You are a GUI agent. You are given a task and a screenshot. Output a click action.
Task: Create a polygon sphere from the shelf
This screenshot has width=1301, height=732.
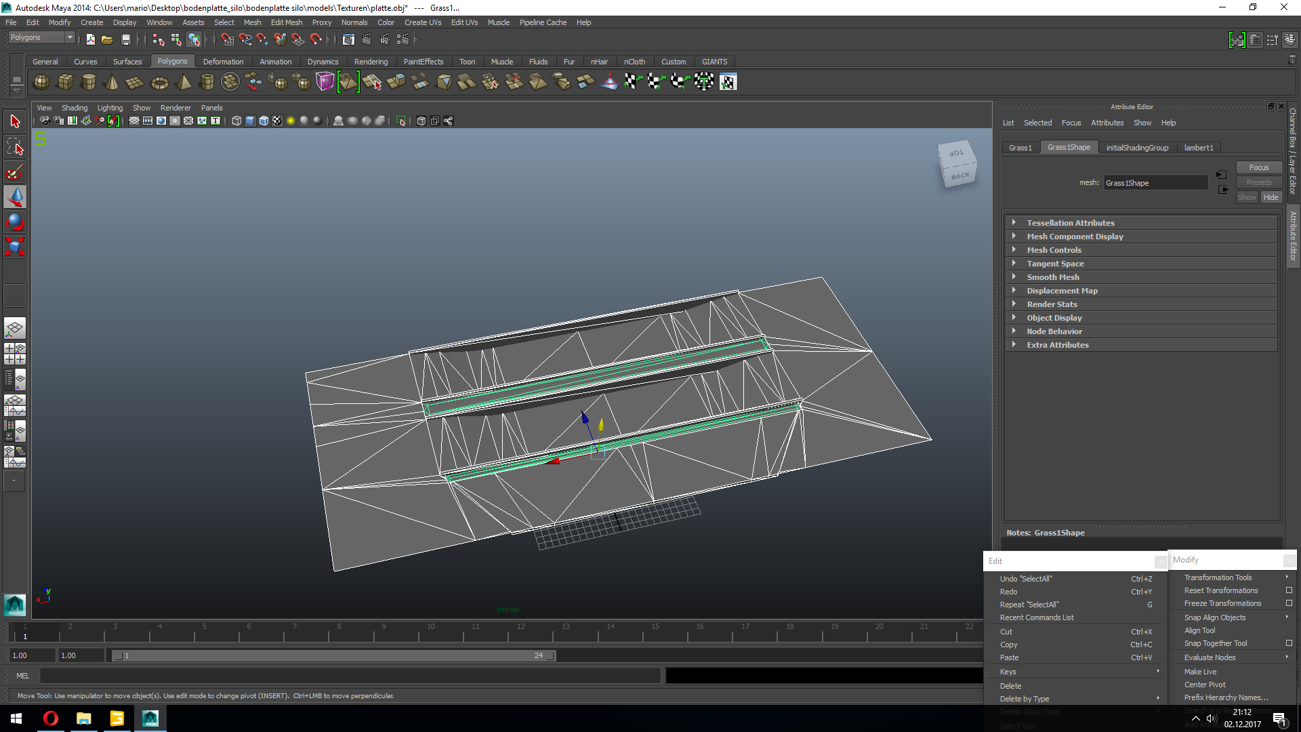point(41,82)
